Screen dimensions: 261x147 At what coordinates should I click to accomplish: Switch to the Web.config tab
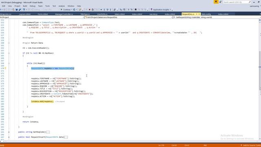(206, 14)
